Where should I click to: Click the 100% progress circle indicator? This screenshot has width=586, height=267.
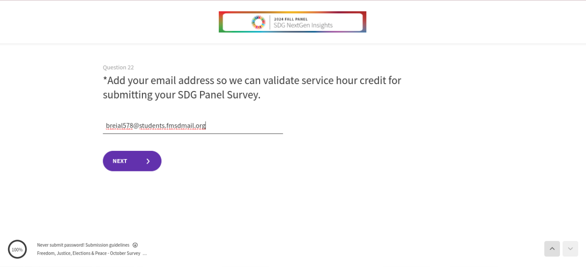(x=17, y=249)
